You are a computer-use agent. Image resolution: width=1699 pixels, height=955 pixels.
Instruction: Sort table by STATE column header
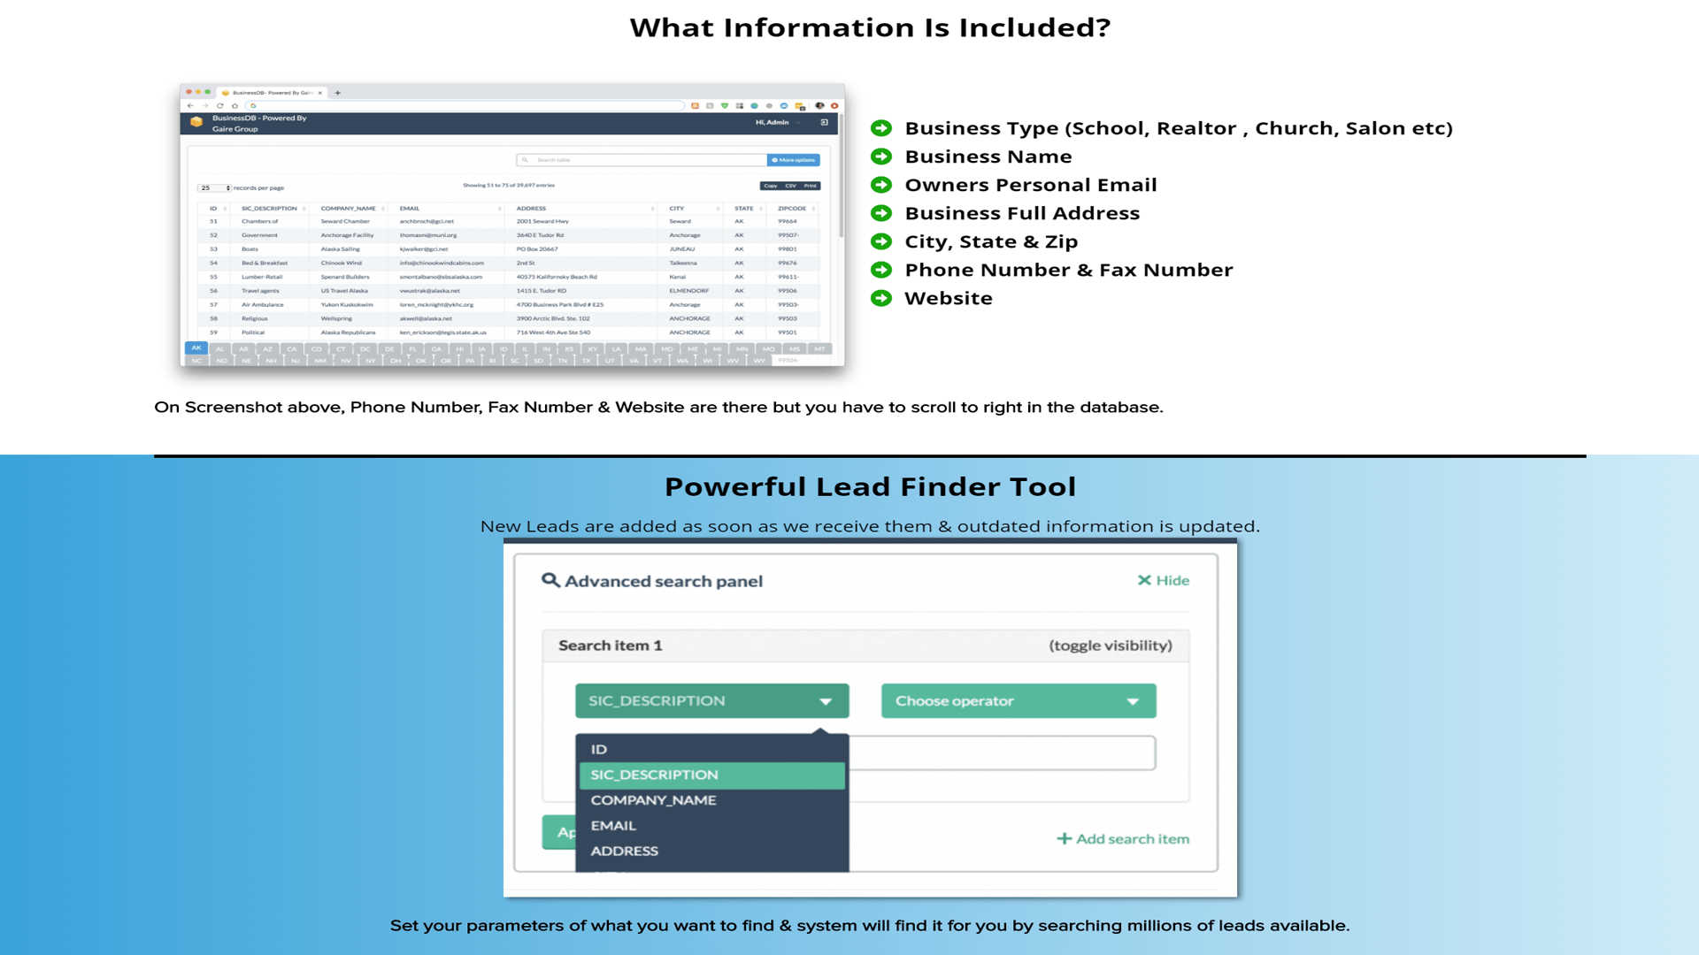tap(744, 209)
